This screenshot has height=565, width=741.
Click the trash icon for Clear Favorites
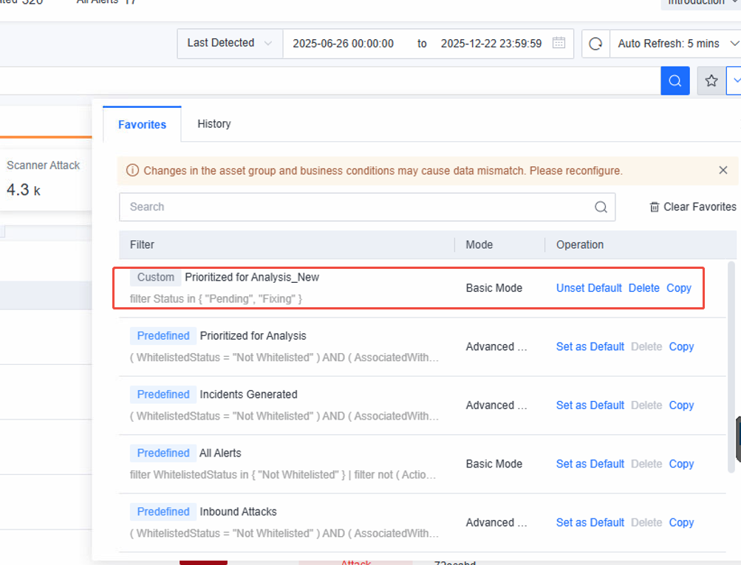pos(654,207)
